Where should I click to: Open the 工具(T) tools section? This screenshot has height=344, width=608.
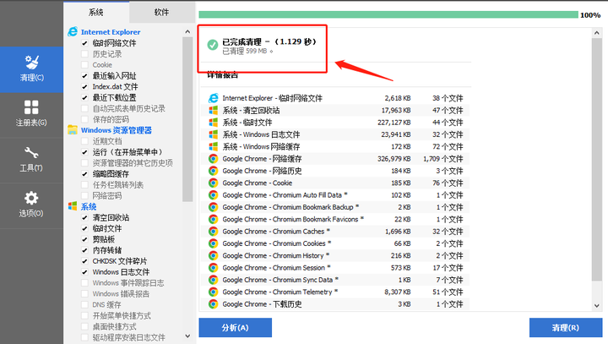click(31, 160)
